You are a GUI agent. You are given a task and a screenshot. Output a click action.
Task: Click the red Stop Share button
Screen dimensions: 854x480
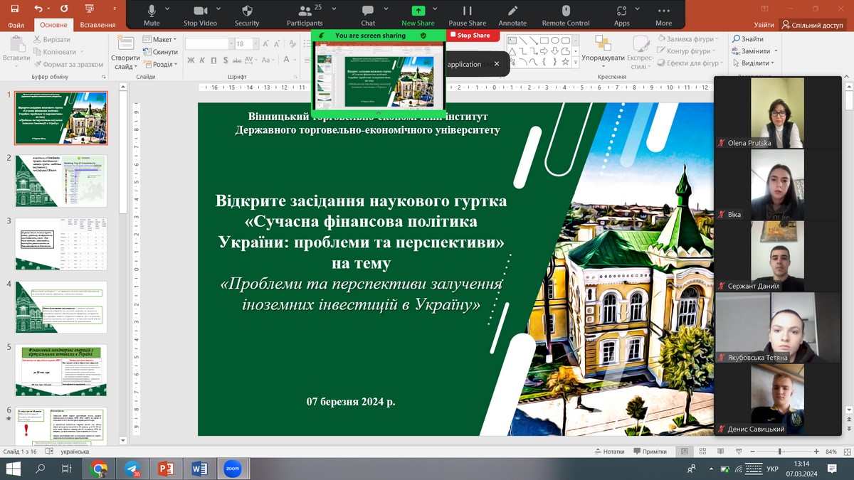coord(470,35)
